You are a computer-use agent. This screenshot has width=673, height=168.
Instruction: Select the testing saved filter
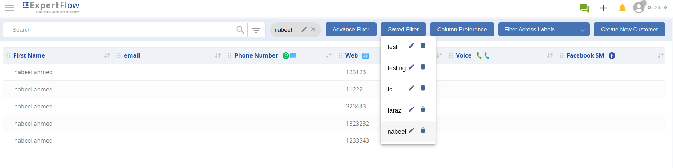tap(396, 68)
